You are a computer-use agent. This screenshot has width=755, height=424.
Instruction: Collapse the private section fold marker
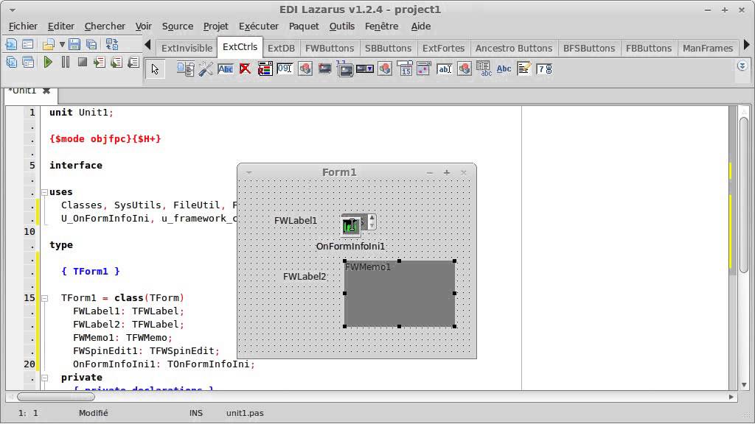click(x=44, y=378)
